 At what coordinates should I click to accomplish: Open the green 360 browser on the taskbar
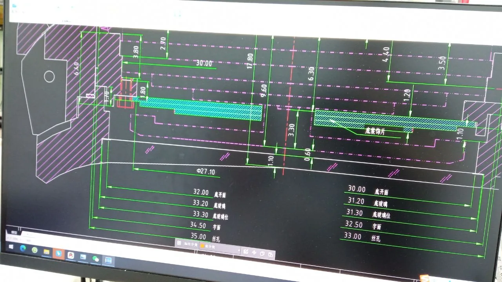pos(35,250)
